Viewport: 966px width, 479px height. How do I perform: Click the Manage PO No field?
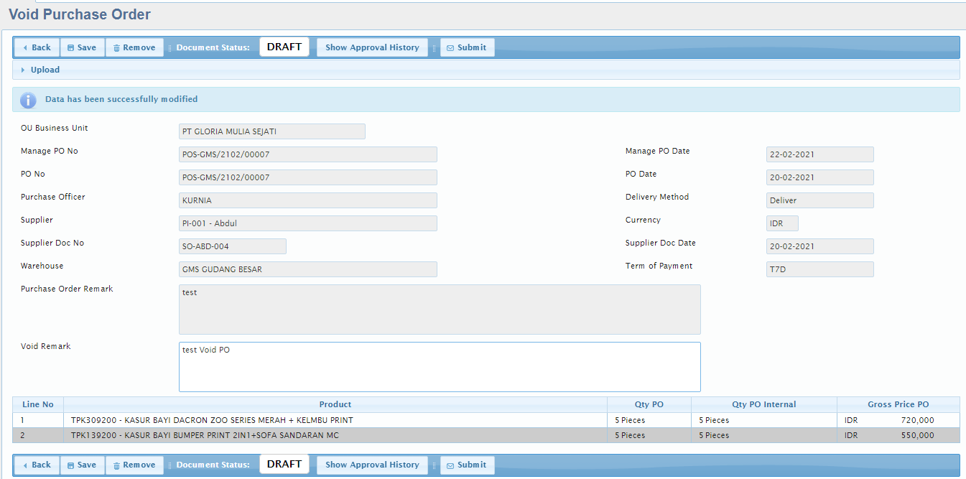pyautogui.click(x=308, y=154)
